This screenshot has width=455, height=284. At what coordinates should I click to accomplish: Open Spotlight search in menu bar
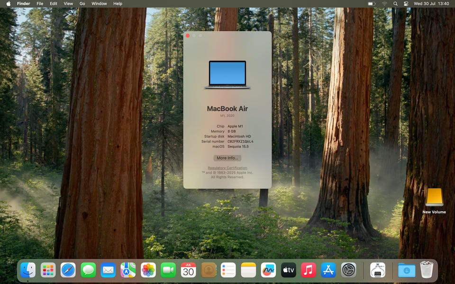coord(395,4)
